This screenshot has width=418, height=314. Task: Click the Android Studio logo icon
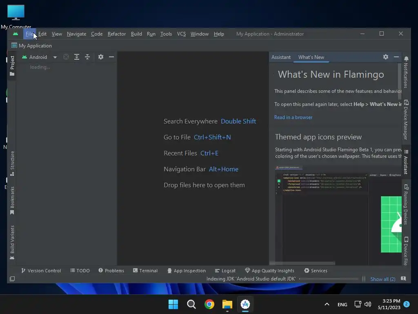point(16,34)
